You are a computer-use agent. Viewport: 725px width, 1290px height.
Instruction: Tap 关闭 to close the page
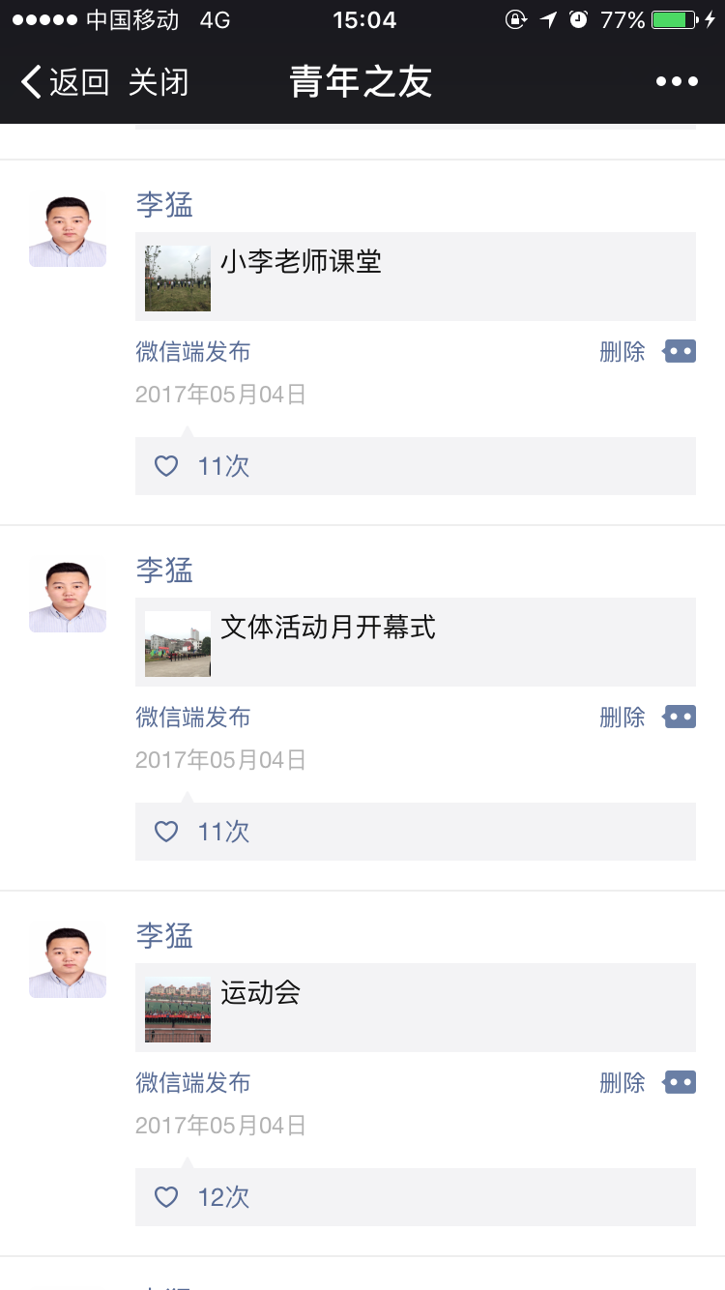[159, 82]
